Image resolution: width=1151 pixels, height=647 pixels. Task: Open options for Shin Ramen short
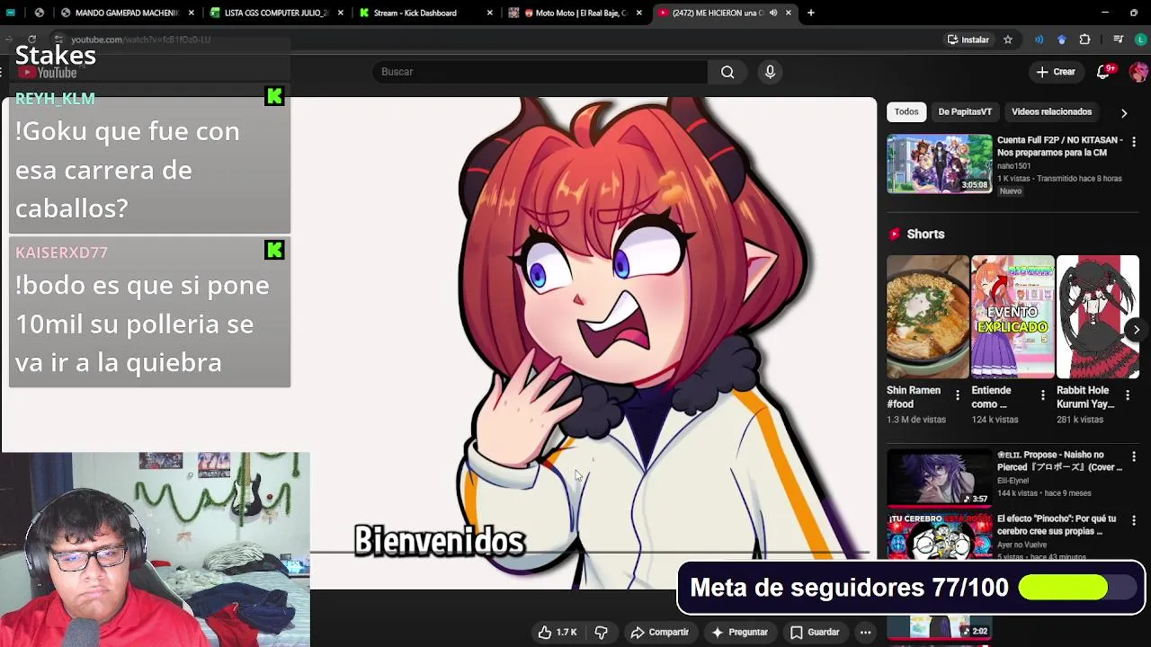[x=957, y=395]
